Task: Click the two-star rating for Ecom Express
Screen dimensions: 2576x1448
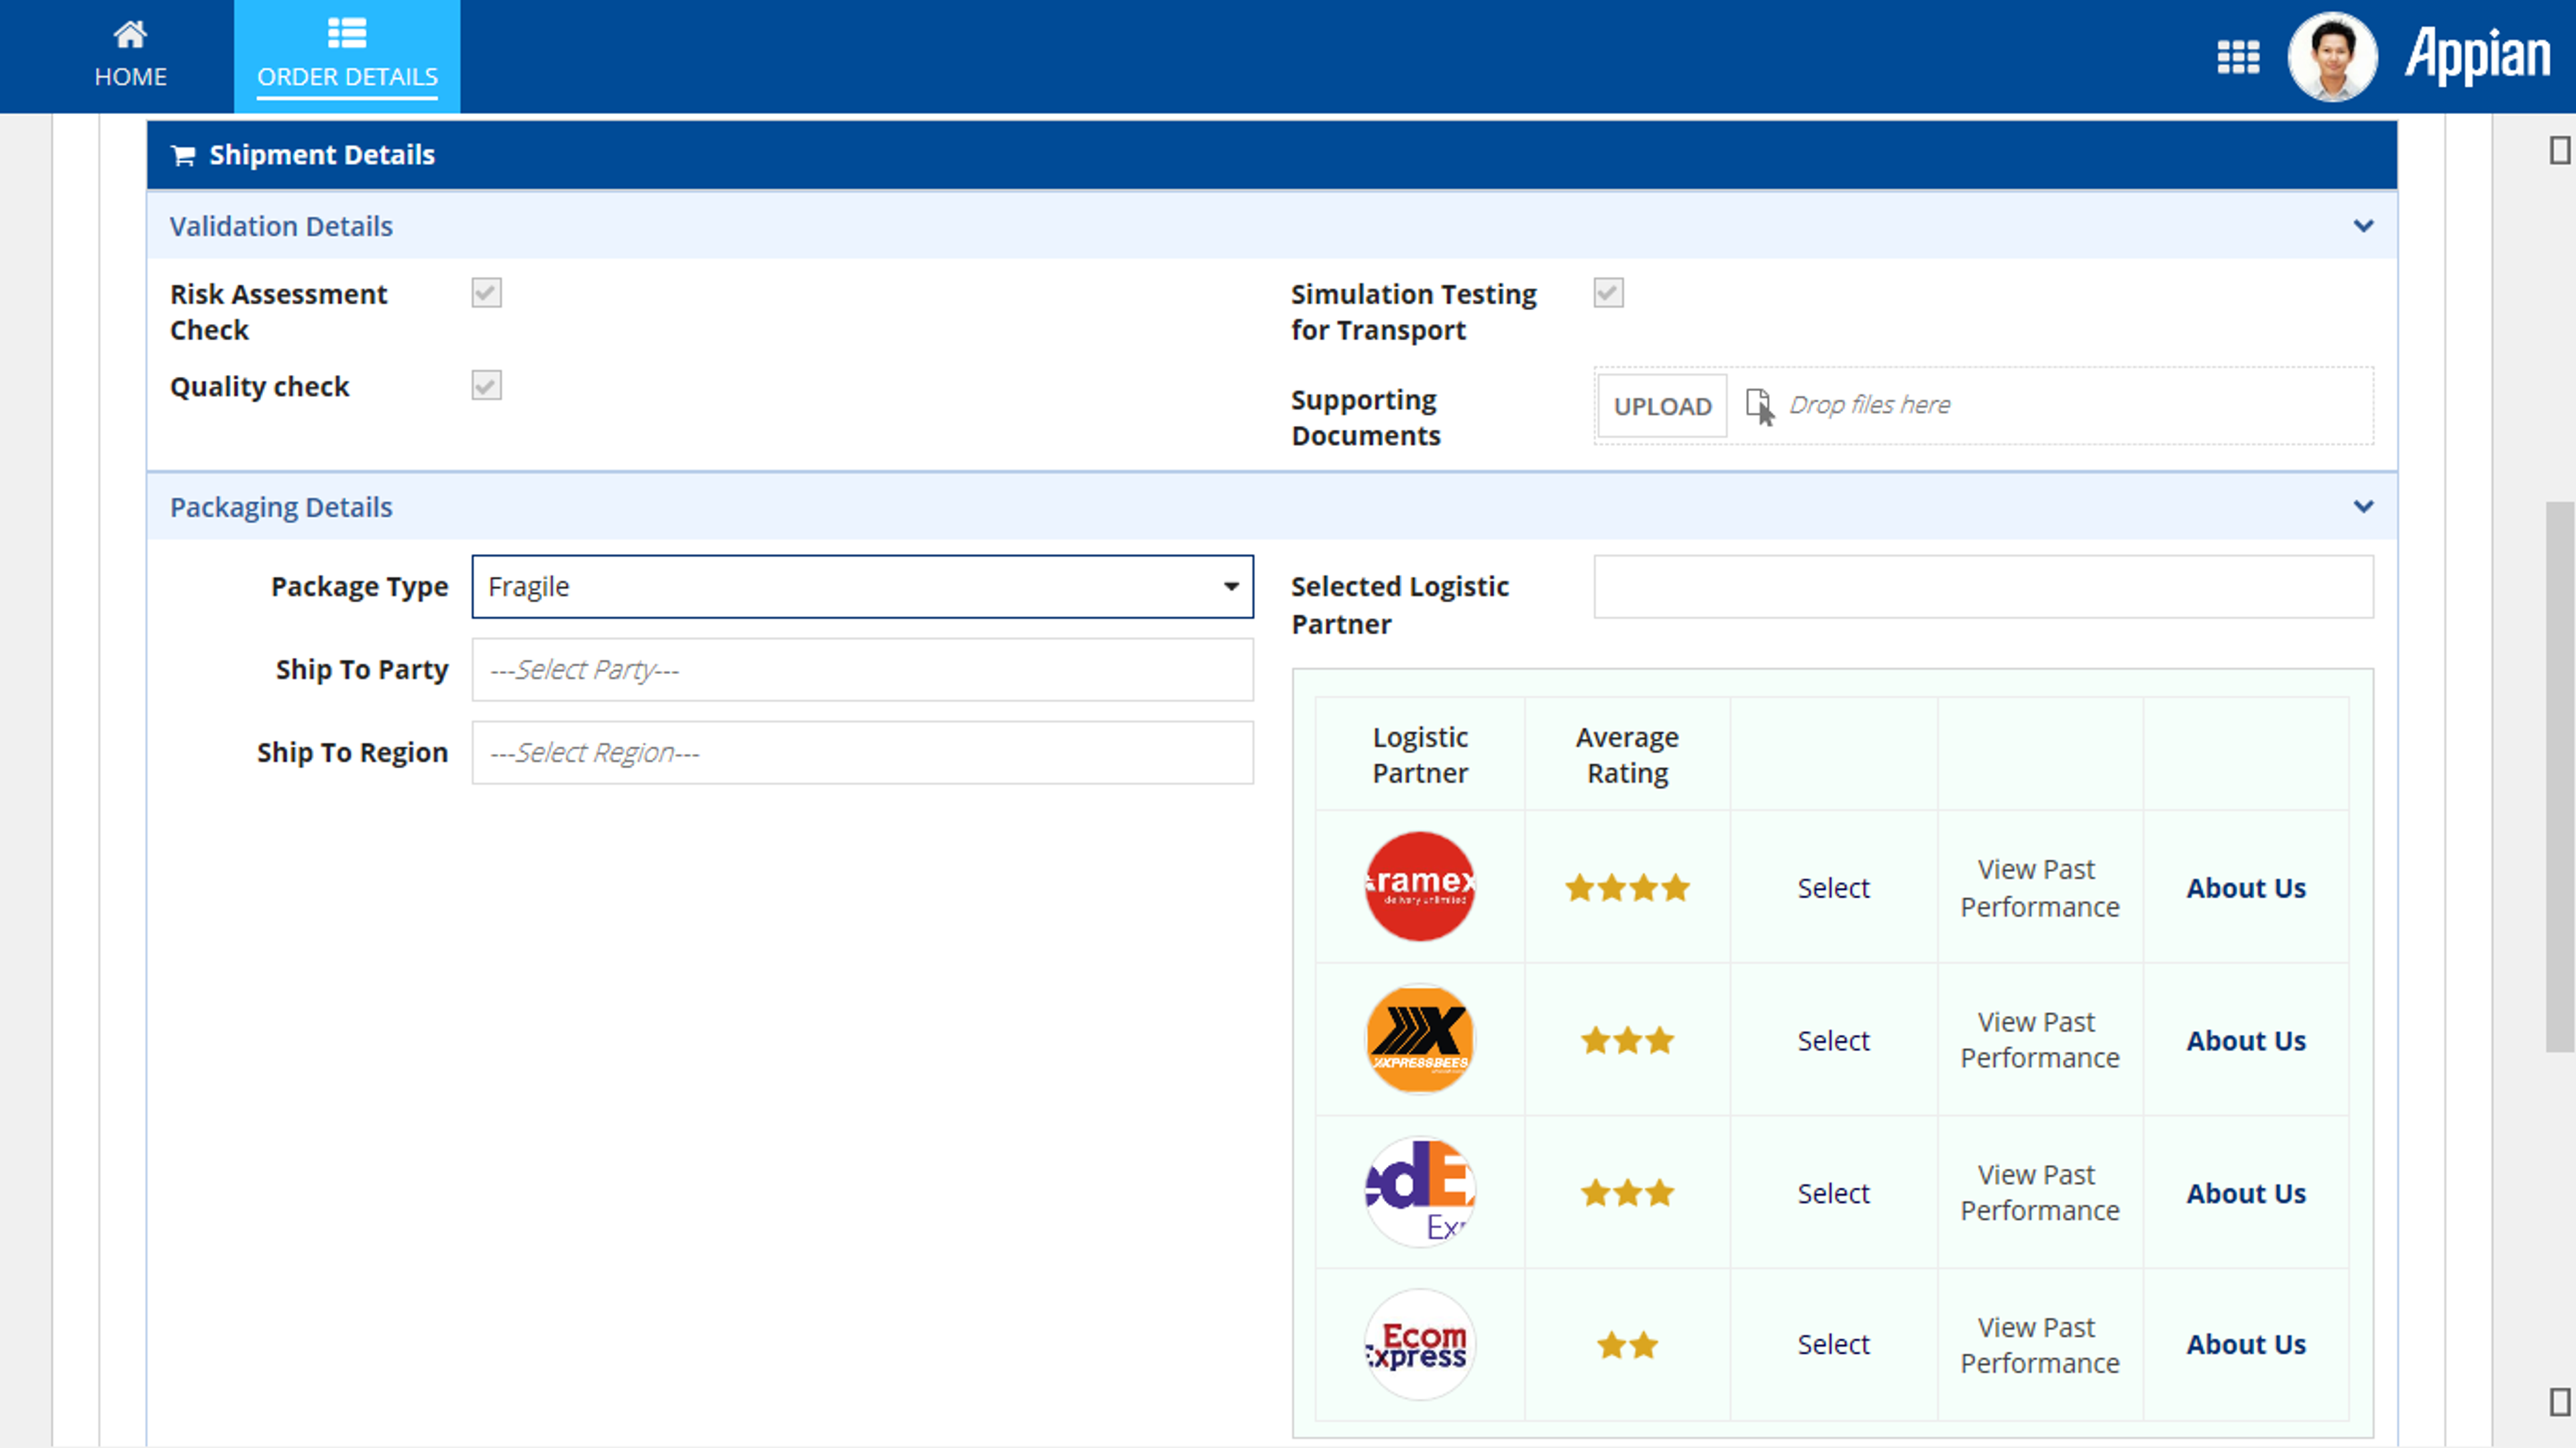Action: (1627, 1345)
